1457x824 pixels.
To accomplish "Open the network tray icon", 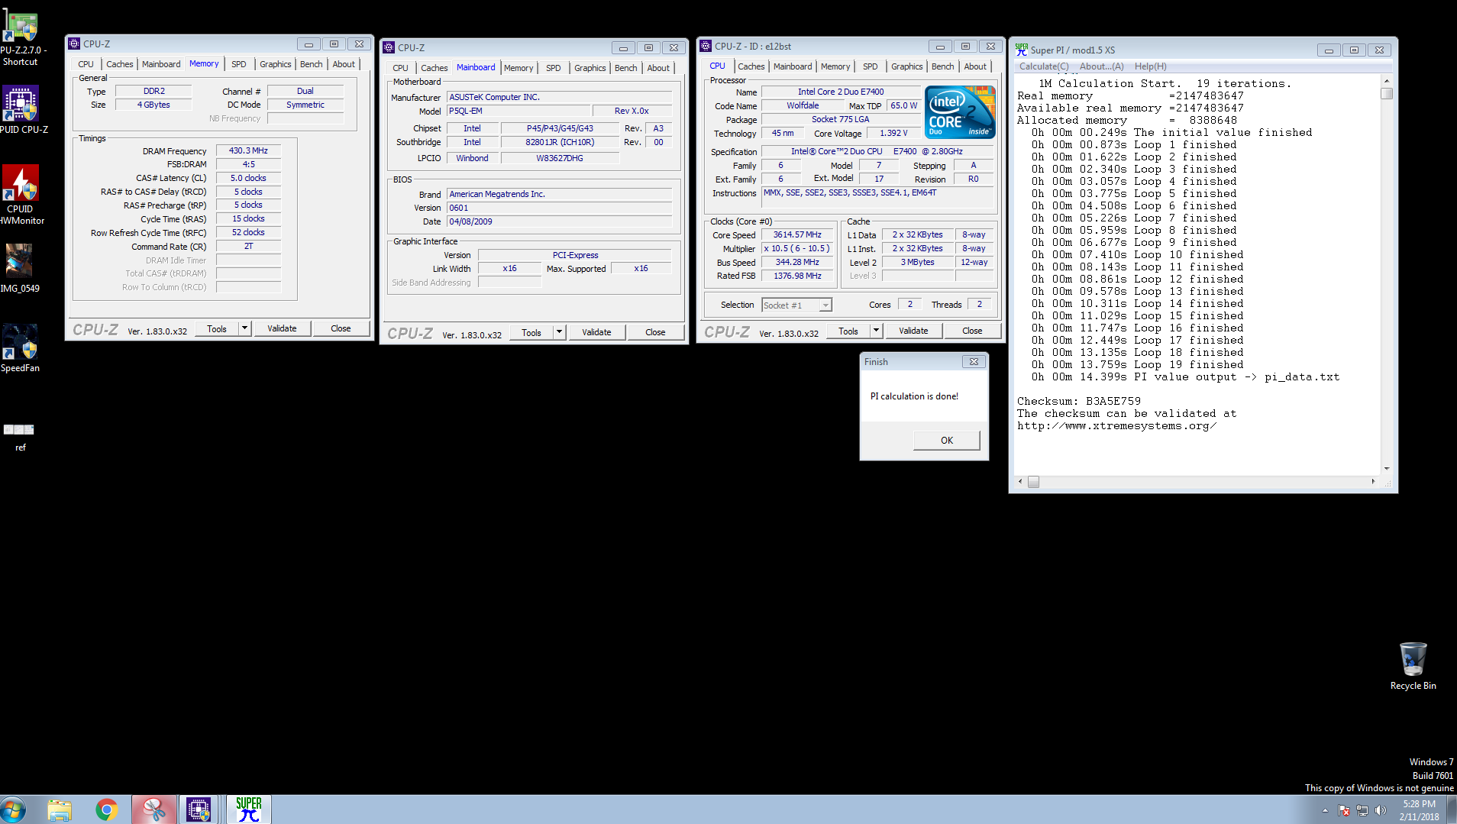I will 1362,810.
